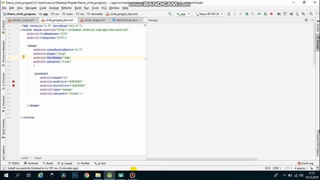Click the Make Project hammer icon

[x=170, y=13]
